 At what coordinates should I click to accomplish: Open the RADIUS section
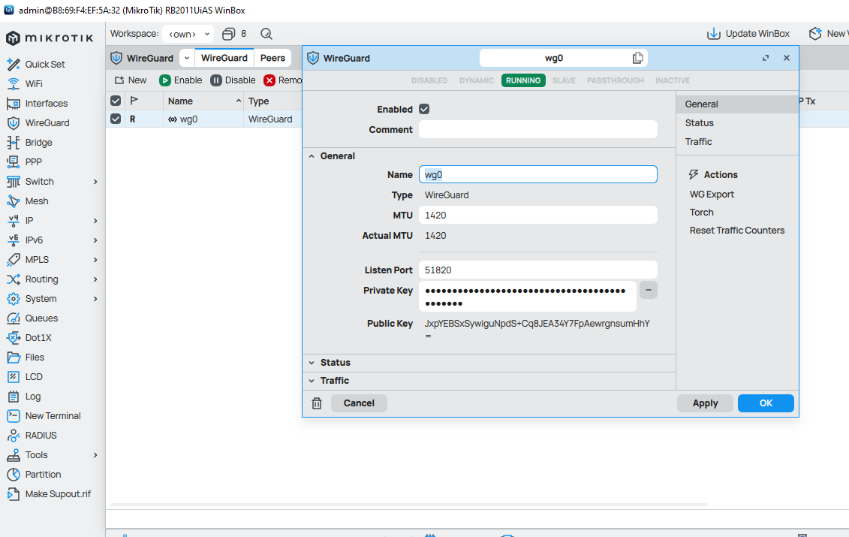[32, 435]
